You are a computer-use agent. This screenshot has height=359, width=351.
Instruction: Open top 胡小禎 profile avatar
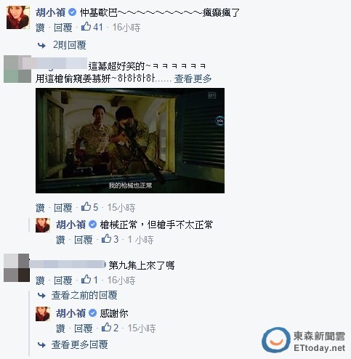[18, 17]
